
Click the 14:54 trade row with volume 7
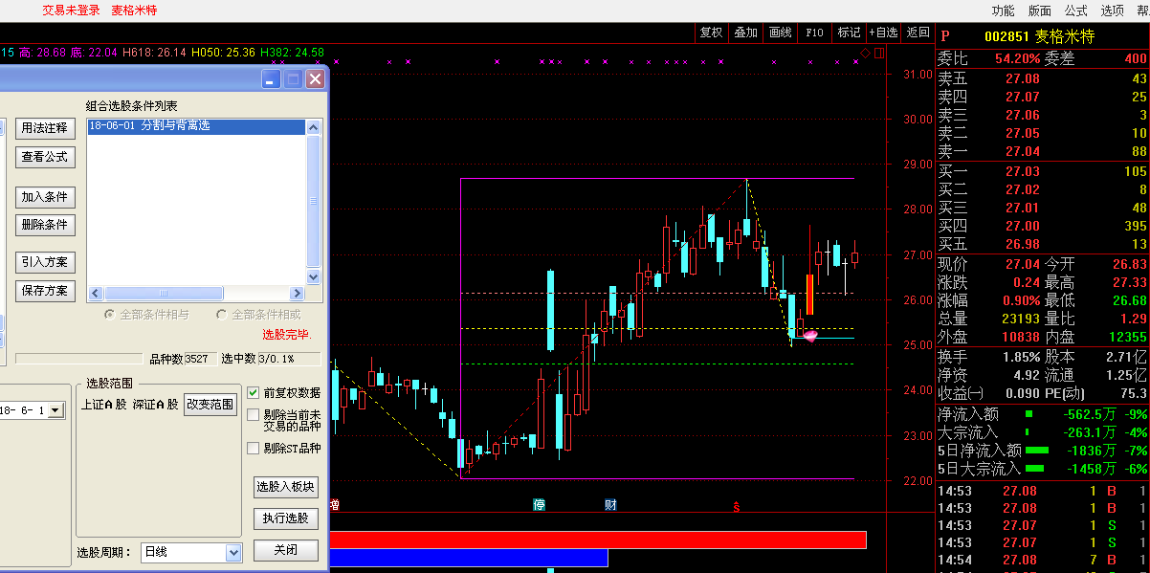click(x=1043, y=559)
